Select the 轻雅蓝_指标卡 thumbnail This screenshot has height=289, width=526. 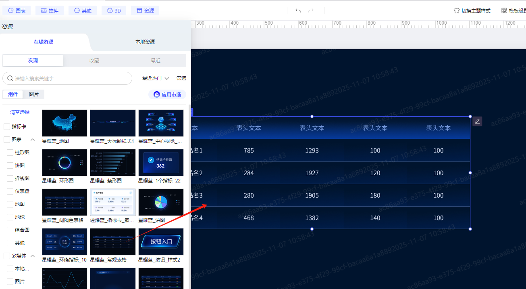click(x=113, y=202)
